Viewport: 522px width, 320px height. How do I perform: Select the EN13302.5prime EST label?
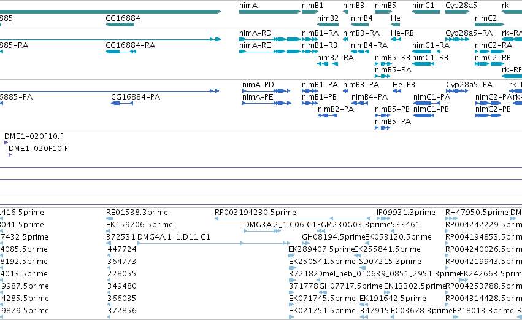click(415, 286)
